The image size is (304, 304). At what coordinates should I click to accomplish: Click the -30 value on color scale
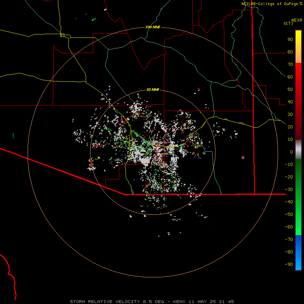click(289, 189)
